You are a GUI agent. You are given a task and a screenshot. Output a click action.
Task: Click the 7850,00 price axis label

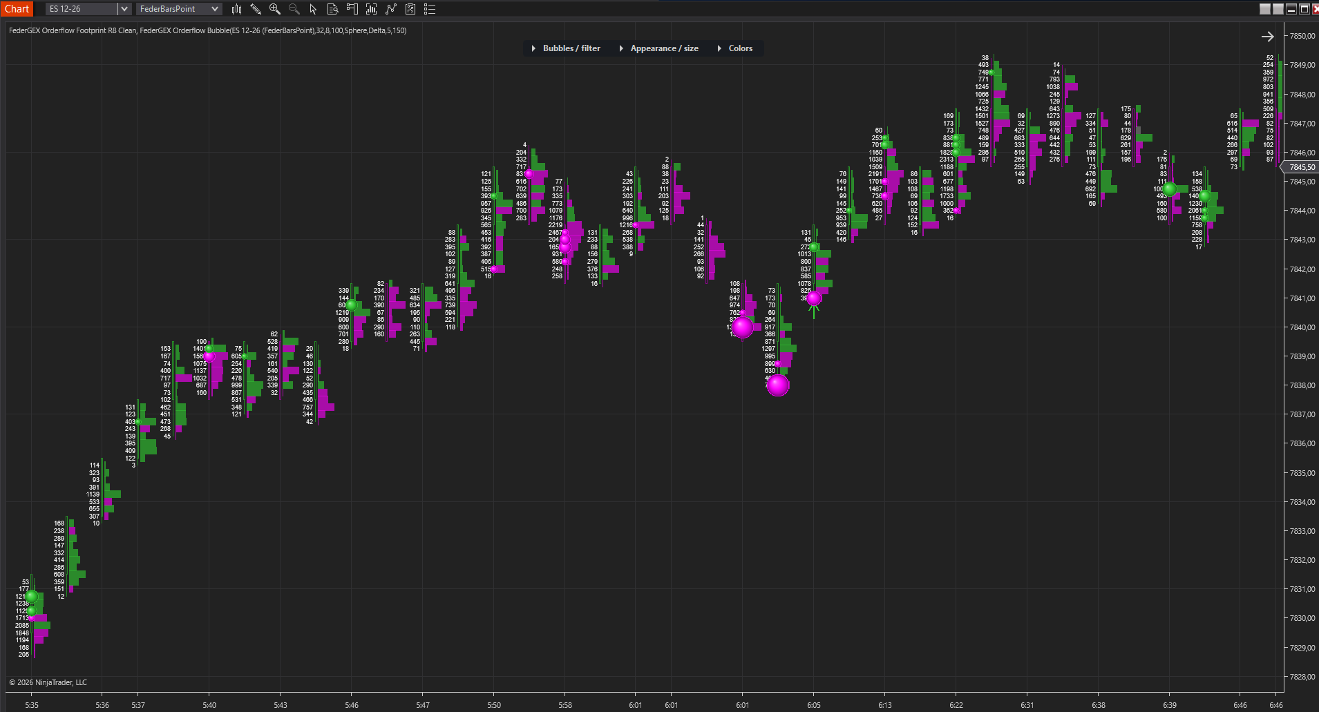(x=1302, y=36)
